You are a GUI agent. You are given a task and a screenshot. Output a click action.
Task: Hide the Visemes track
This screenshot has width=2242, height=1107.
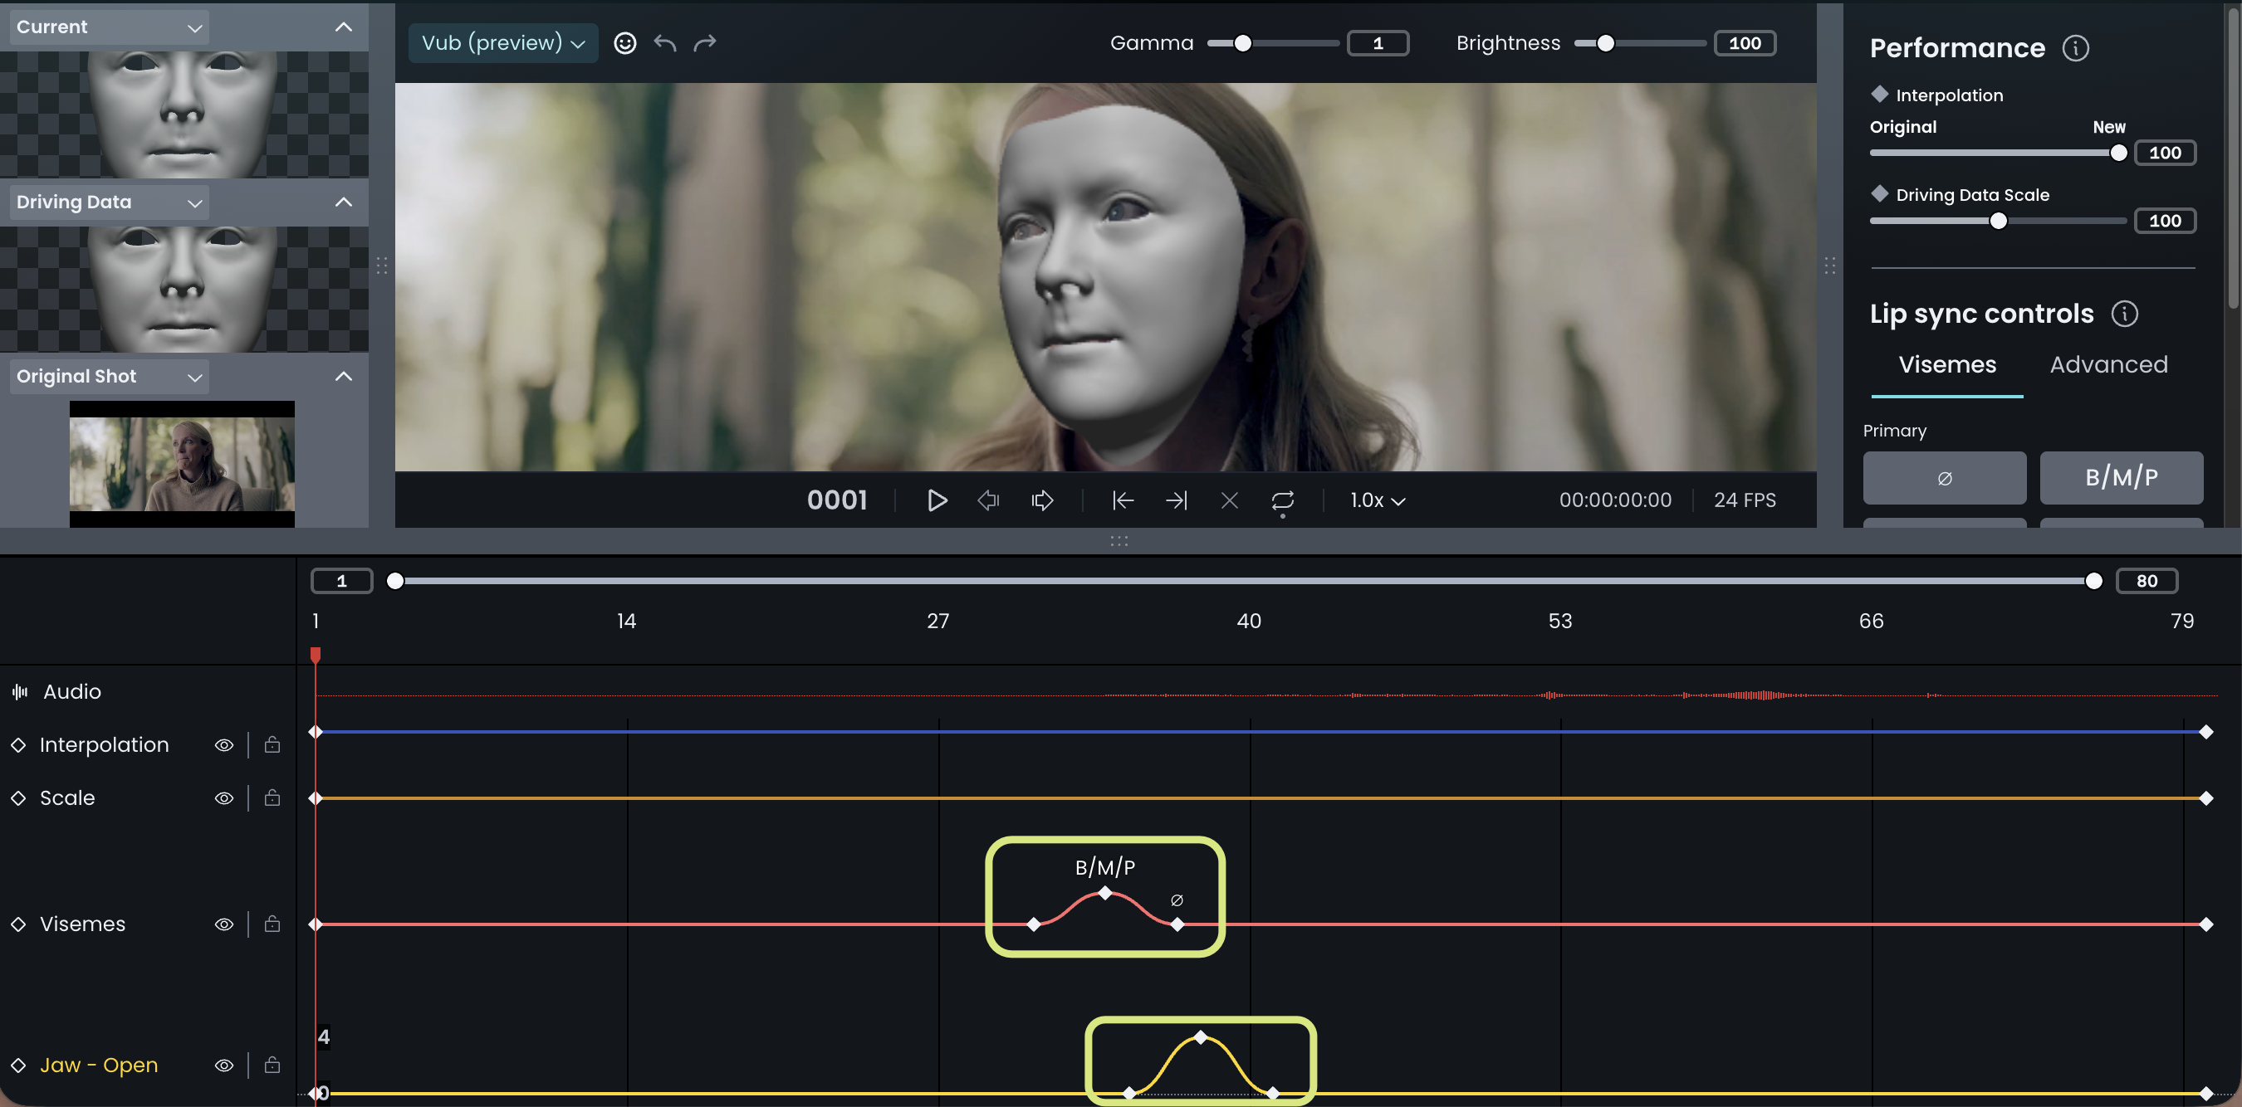point(223,924)
